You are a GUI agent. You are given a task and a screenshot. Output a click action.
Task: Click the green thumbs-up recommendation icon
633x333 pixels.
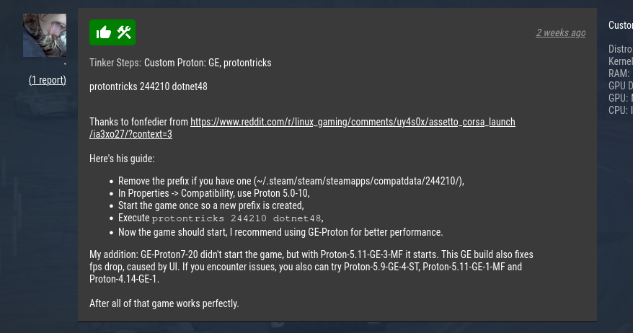103,32
